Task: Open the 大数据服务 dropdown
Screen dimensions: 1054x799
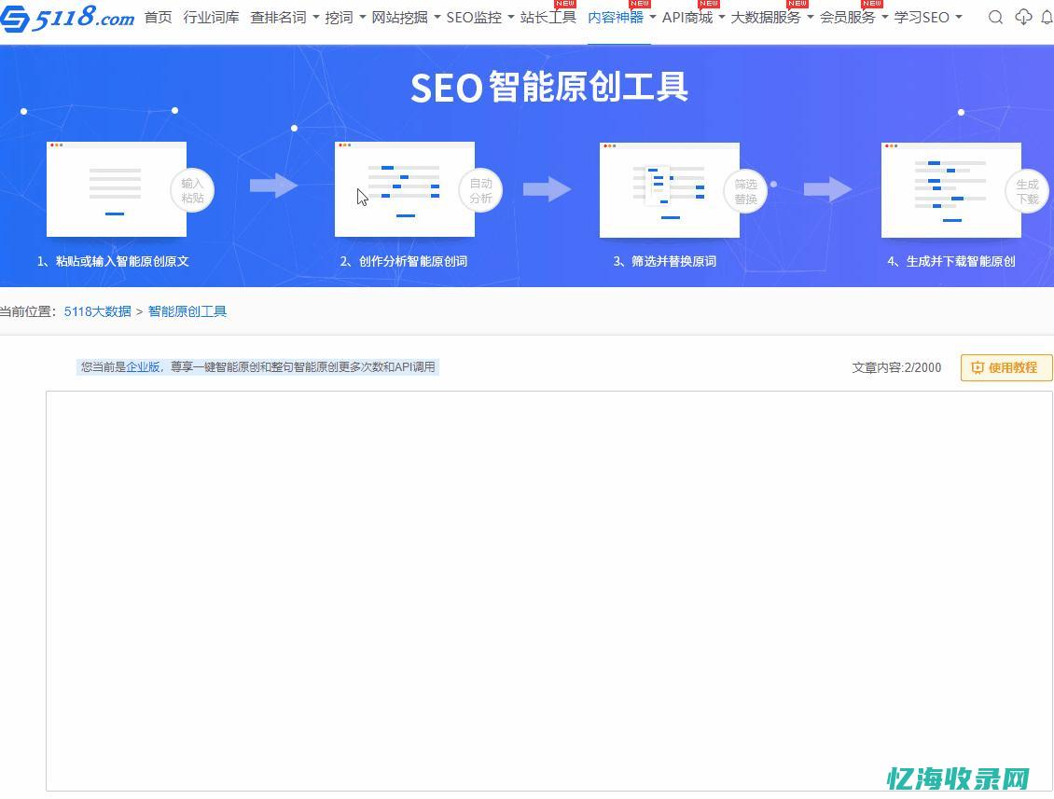Action: coord(765,17)
